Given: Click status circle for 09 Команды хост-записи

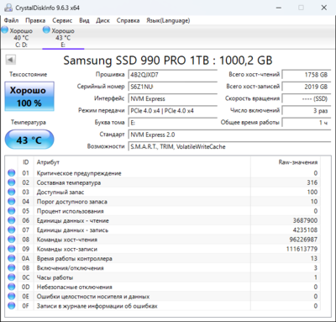Looking at the screenshot, I should point(12,249).
